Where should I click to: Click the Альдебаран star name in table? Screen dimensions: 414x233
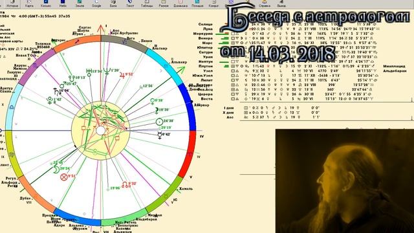(395, 71)
